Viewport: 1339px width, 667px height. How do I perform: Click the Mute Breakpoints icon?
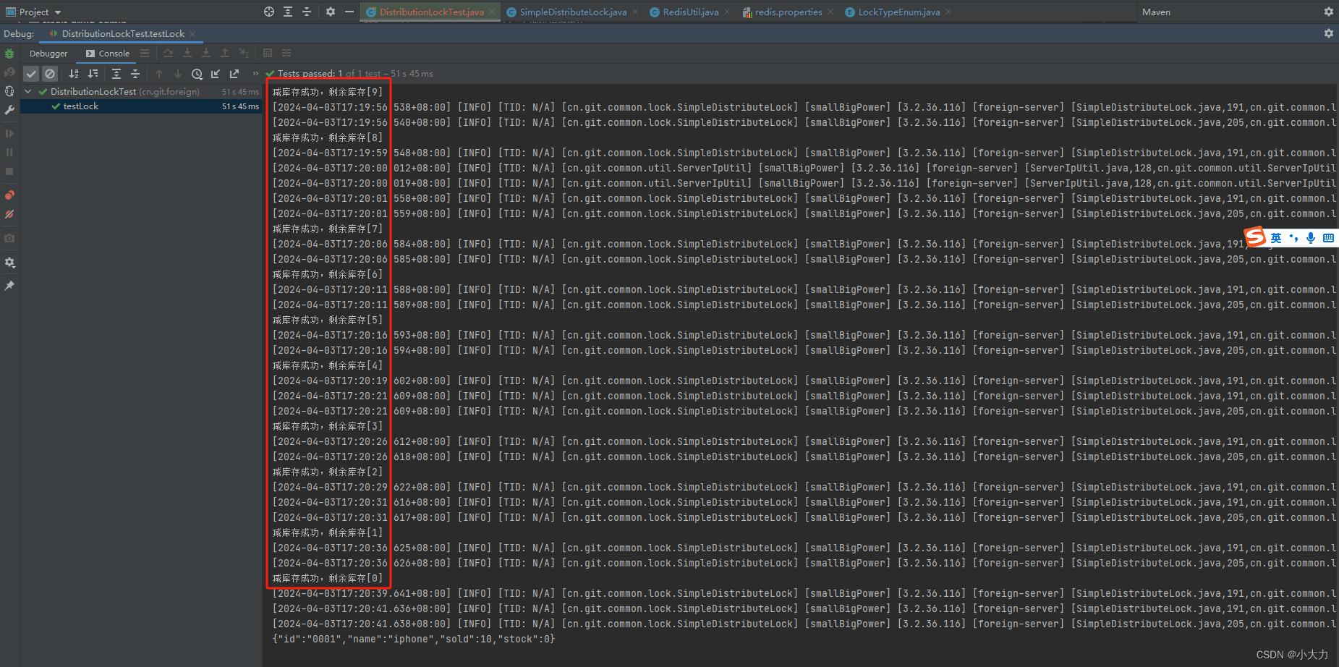9,215
